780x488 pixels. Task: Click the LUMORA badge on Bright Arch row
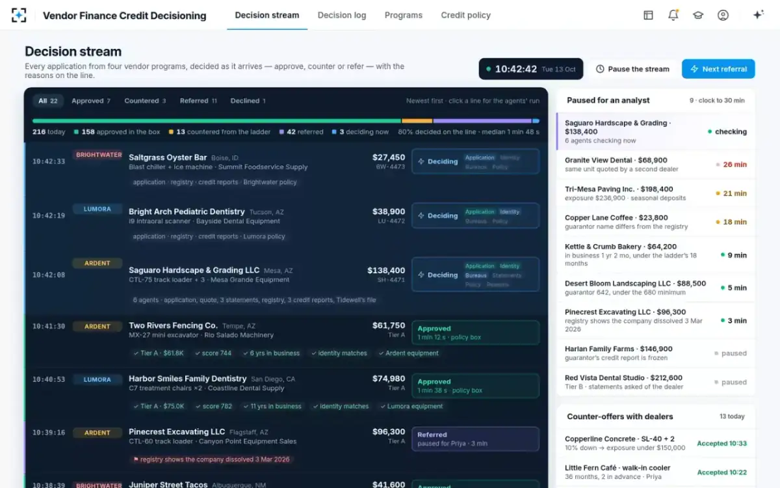97,209
